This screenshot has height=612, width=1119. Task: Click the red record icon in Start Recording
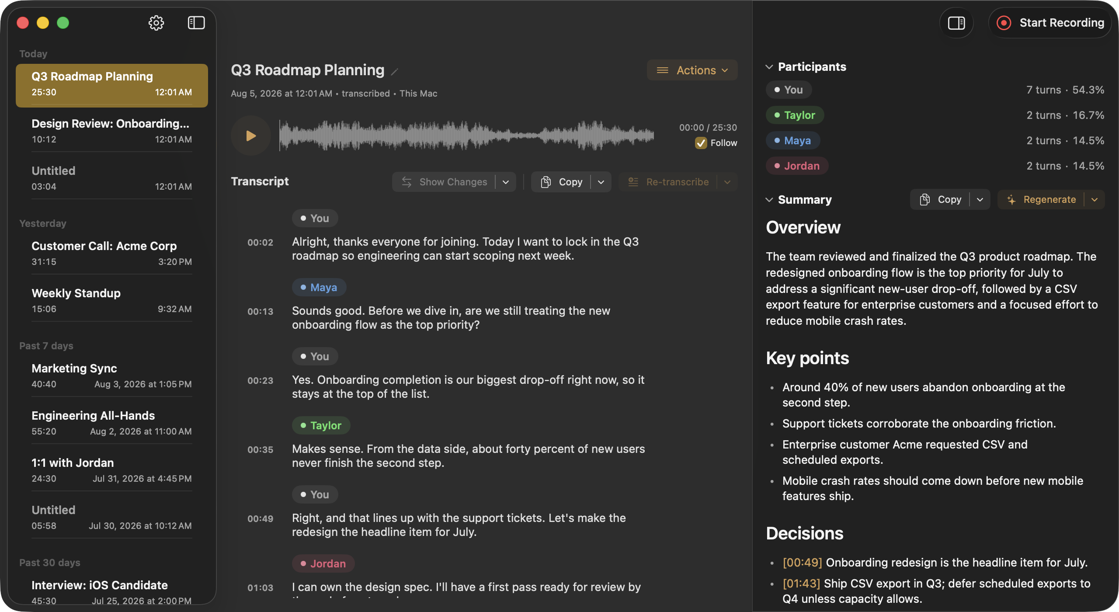1004,23
